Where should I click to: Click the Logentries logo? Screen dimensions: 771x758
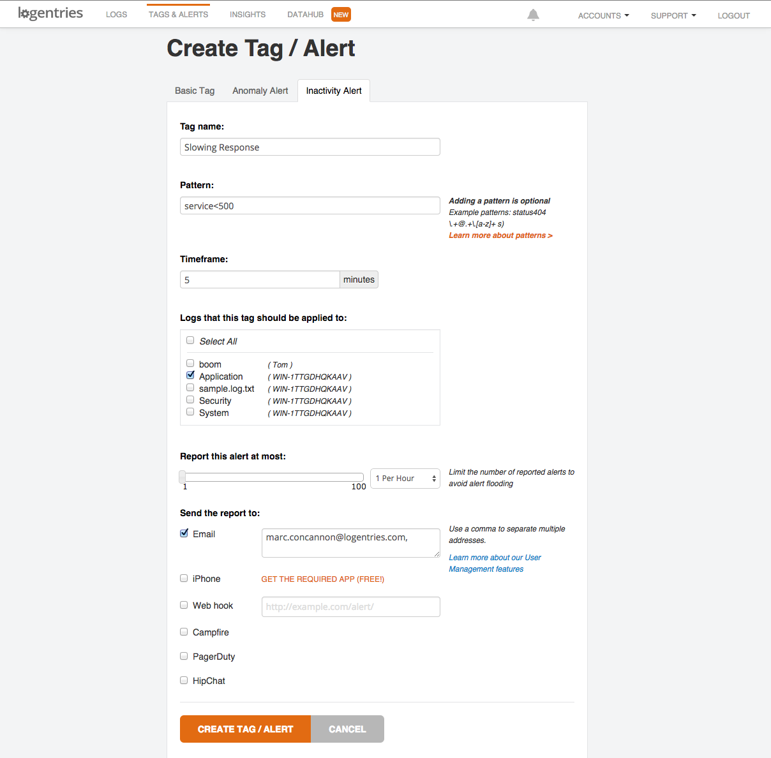[x=50, y=13]
